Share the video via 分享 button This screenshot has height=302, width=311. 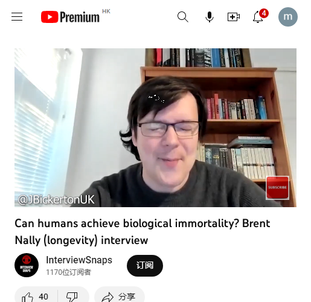coord(120,297)
